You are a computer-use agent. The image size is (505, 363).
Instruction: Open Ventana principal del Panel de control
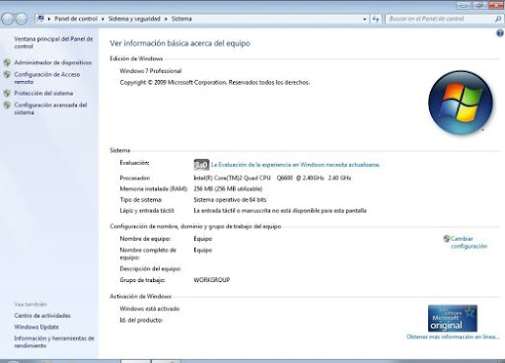click(x=53, y=42)
